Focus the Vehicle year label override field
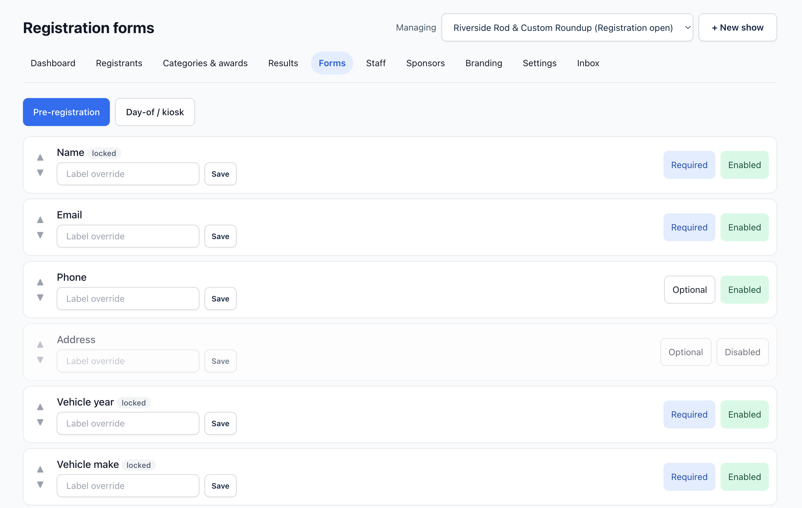This screenshot has width=802, height=508. point(128,423)
